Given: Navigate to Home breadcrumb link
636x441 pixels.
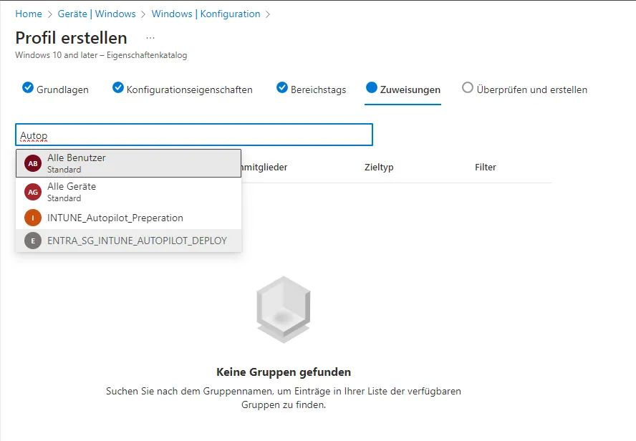Looking at the screenshot, I should coord(29,14).
